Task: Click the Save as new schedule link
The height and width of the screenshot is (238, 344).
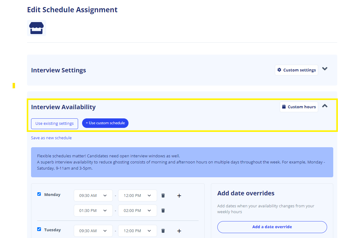Action: [x=51, y=138]
